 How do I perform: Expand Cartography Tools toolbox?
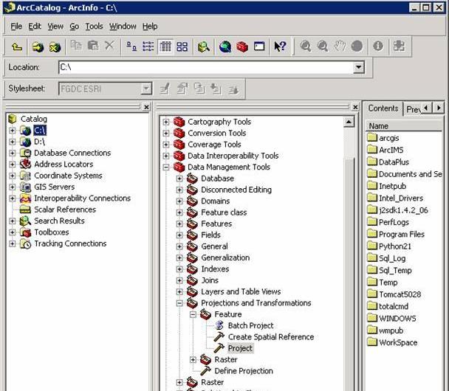coord(166,122)
